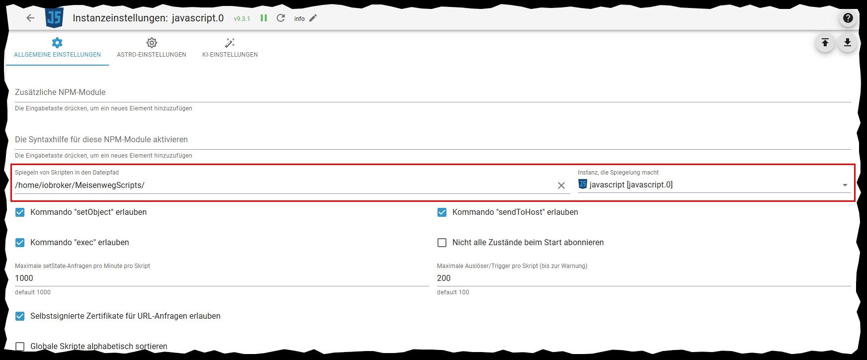
Task: Click the Zusätzliche NPM-Module field
Action: 433,92
